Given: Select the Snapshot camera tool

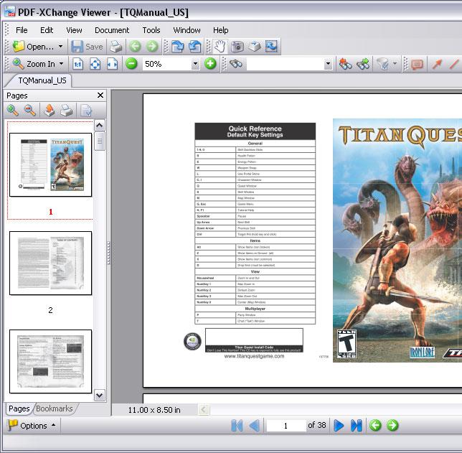Looking at the screenshot, I should 237,47.
